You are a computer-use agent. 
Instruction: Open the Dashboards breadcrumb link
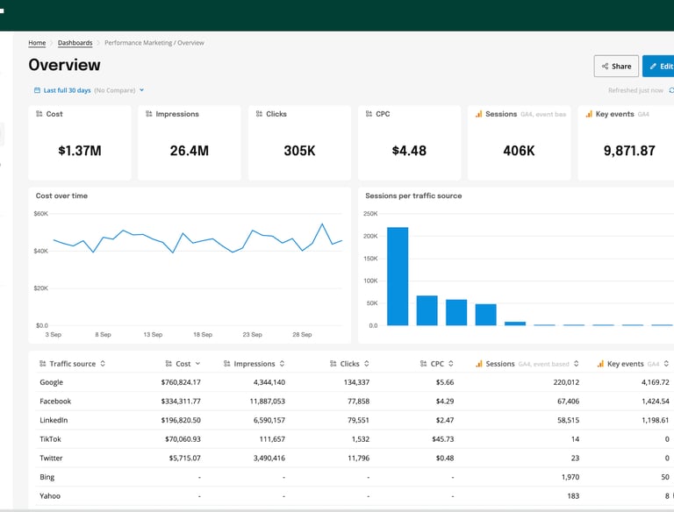[x=75, y=43]
